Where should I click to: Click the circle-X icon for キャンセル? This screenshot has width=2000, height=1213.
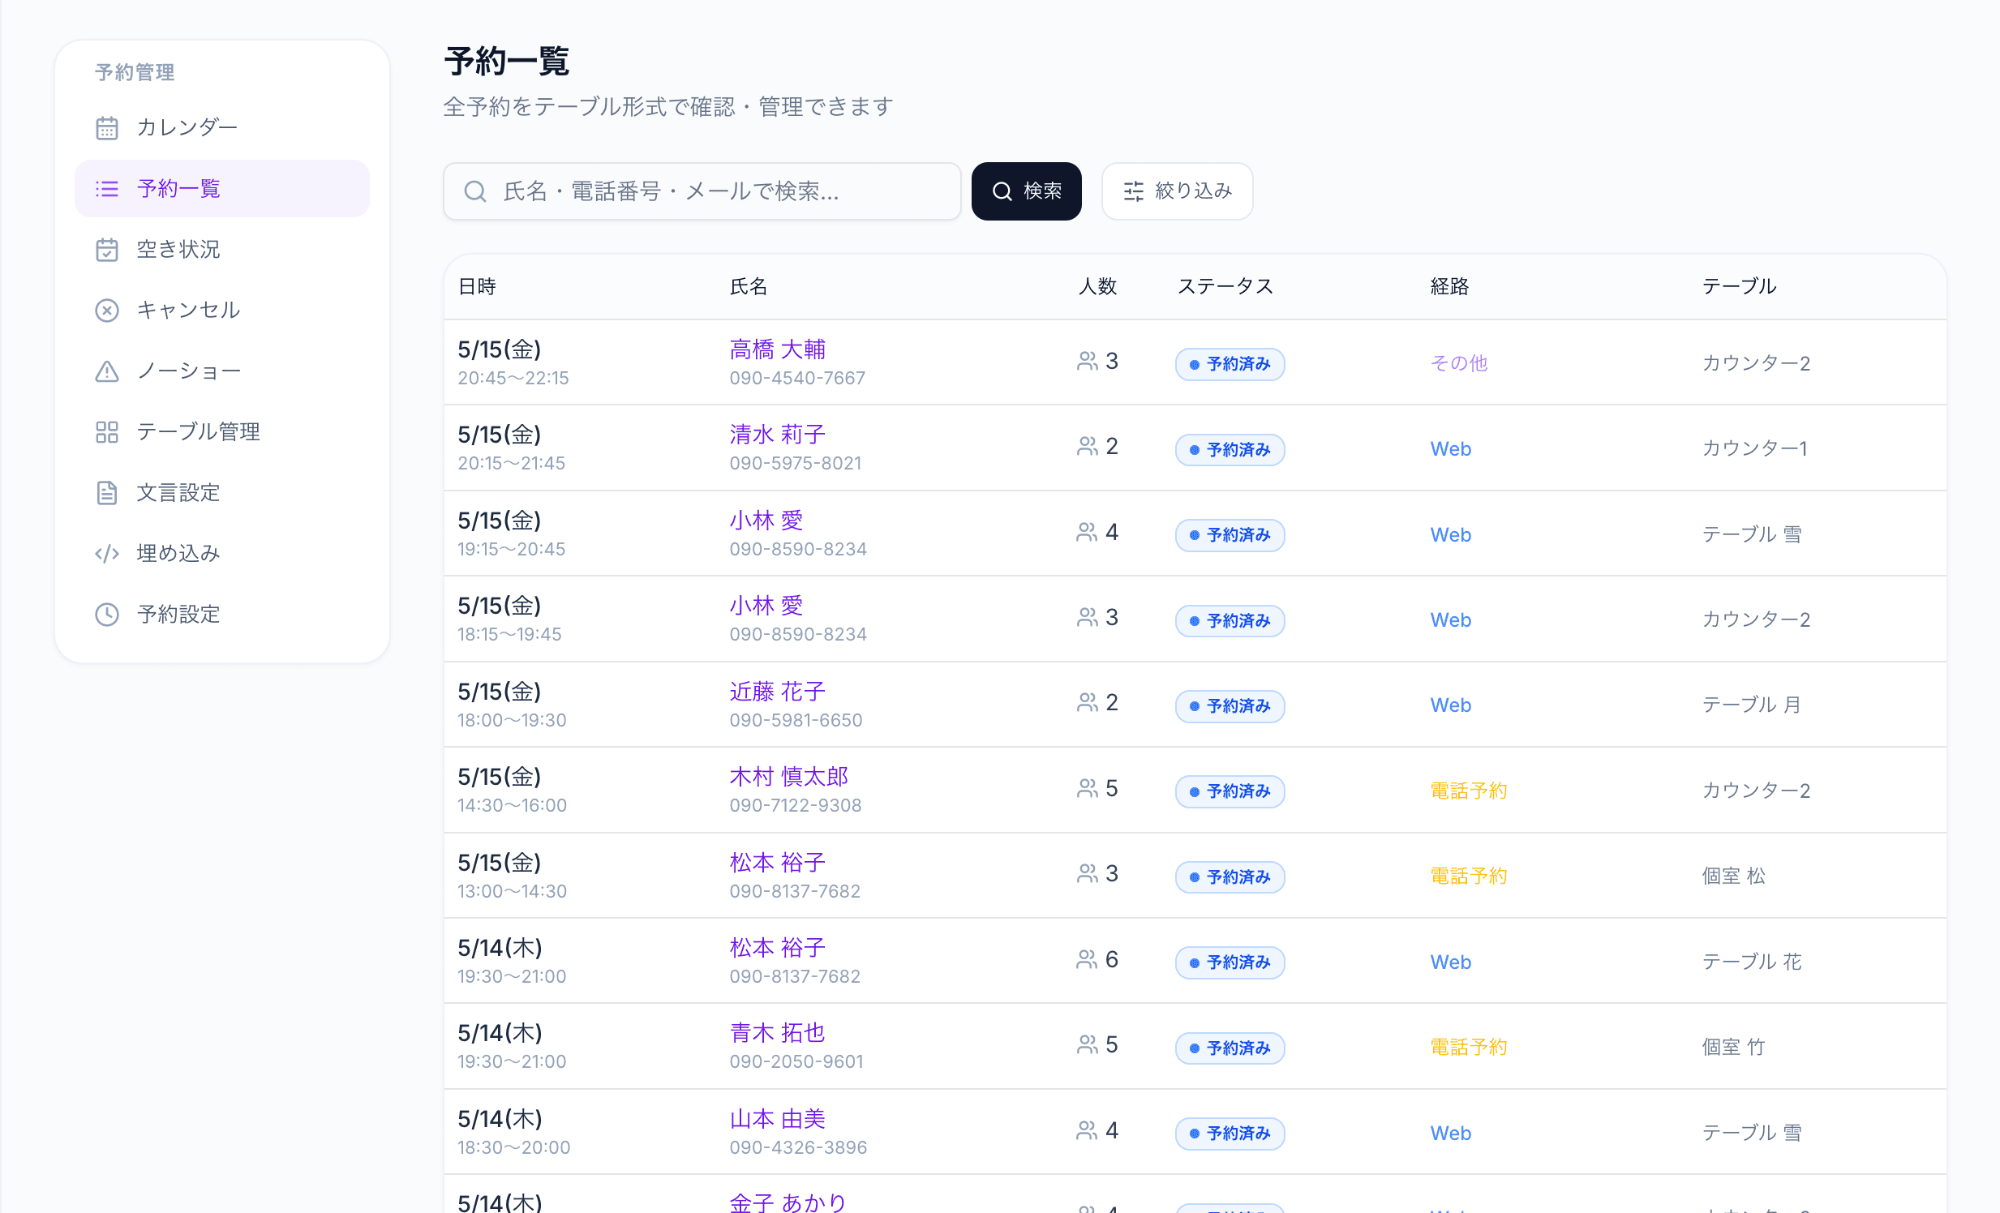(106, 311)
